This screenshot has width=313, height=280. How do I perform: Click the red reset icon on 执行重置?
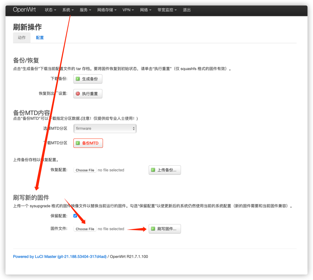[x=78, y=94]
